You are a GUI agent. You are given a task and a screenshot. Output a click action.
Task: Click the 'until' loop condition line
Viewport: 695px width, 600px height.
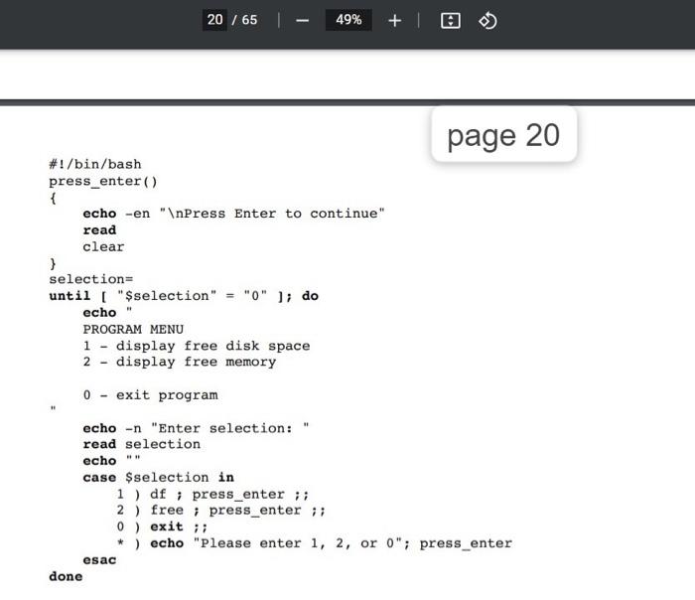[184, 296]
